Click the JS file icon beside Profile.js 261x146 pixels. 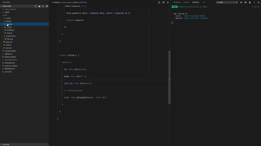5,30
